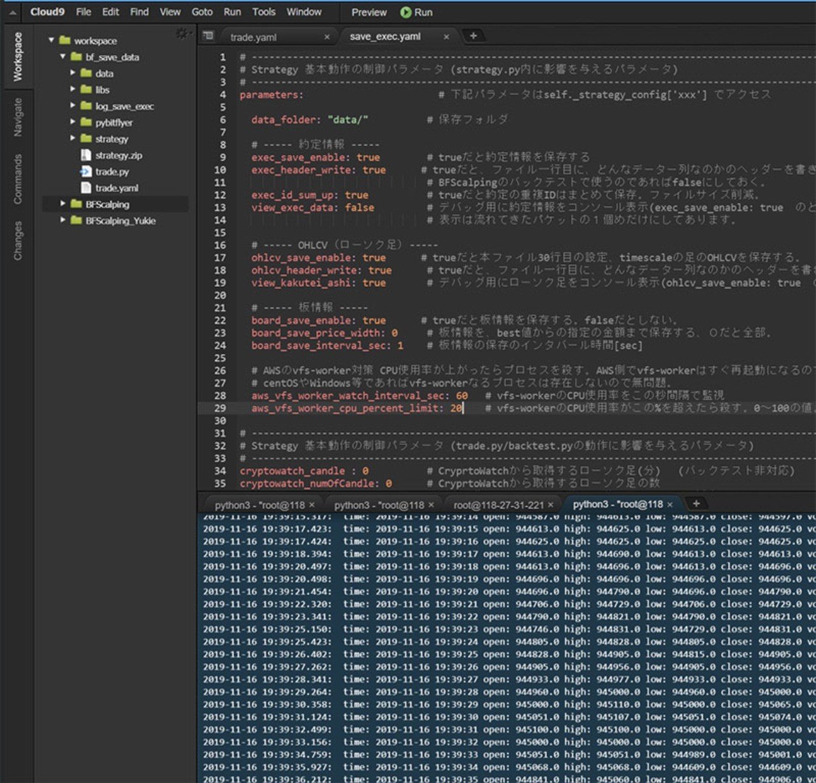816x783 pixels.
Task: Open the Edit menu
Action: (110, 12)
